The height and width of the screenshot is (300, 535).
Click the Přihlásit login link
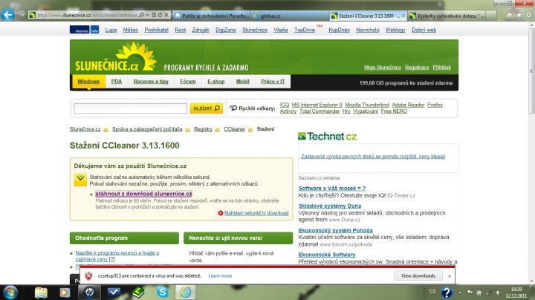point(442,68)
